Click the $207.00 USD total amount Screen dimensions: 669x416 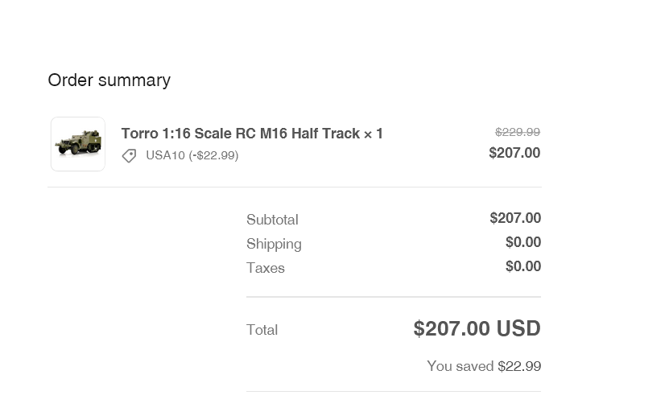pos(477,328)
